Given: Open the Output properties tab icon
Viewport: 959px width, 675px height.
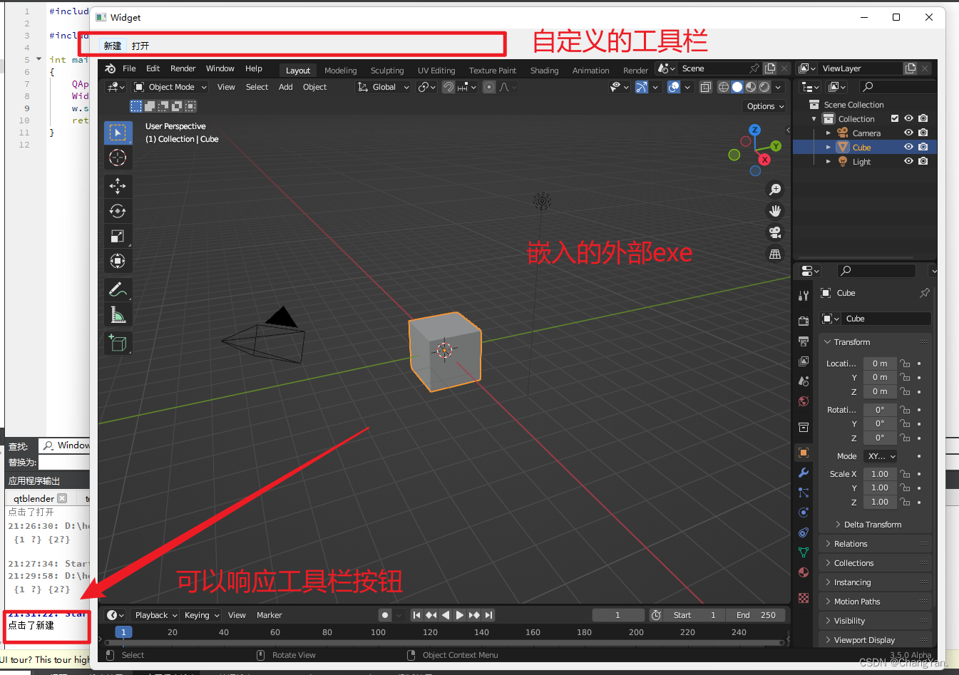Looking at the screenshot, I should pos(804,341).
